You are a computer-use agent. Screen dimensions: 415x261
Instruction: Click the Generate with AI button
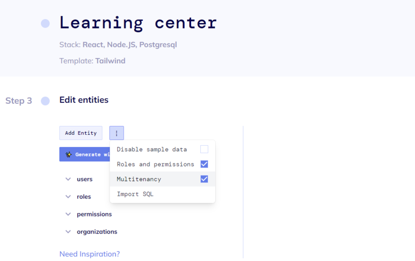(x=85, y=154)
